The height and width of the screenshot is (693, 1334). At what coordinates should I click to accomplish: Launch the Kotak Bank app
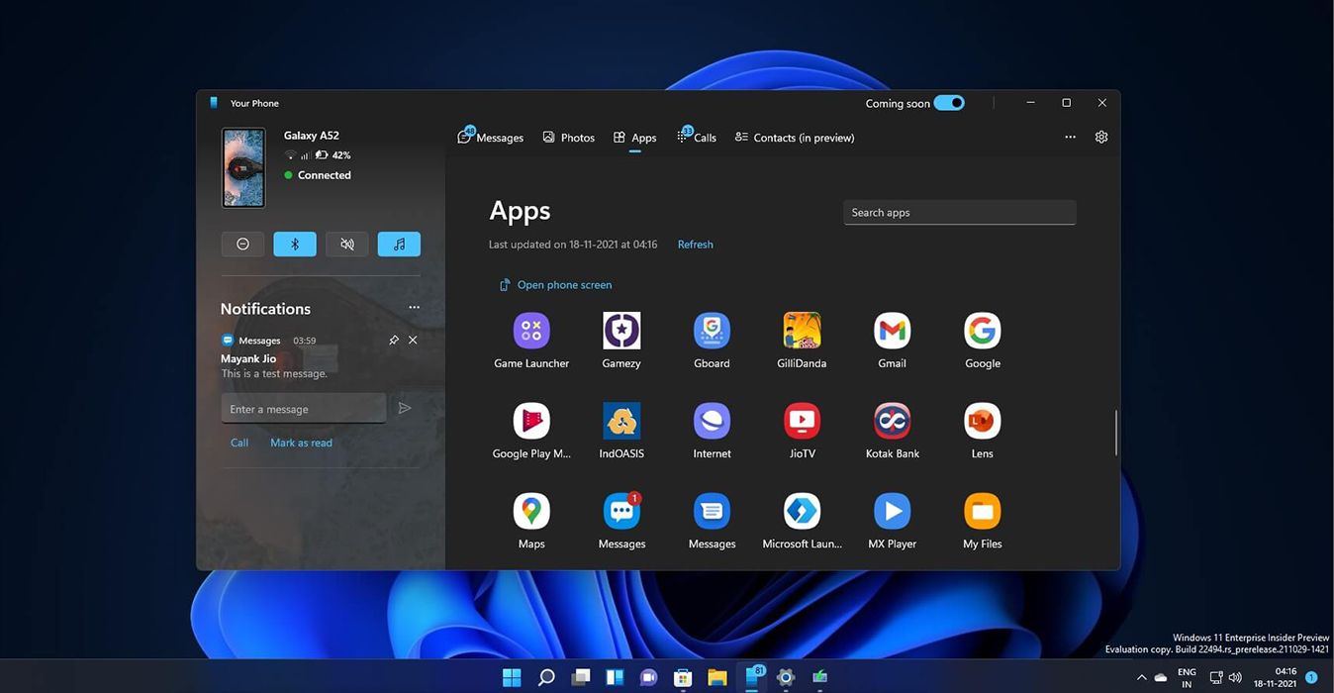(891, 420)
